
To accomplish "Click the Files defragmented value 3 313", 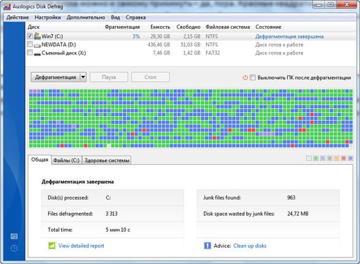I will [x=112, y=214].
